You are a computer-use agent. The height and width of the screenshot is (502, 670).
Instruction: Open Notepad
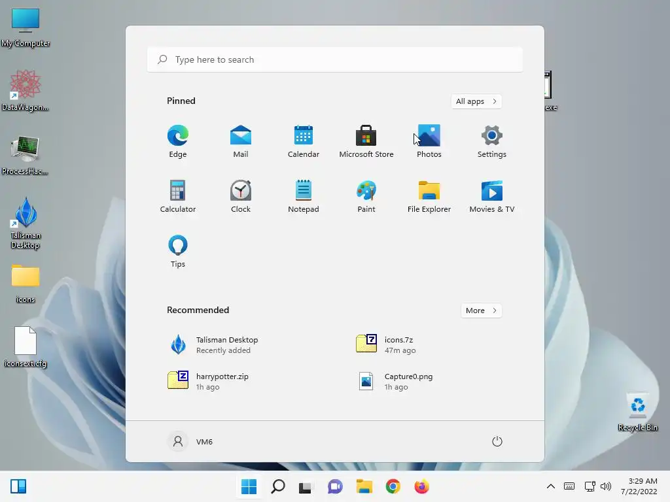[x=304, y=196]
